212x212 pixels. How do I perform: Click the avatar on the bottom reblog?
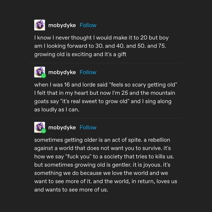point(40,128)
